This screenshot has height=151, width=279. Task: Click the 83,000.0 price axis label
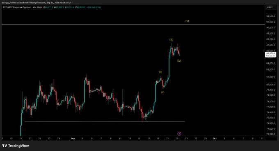coord(271,69)
